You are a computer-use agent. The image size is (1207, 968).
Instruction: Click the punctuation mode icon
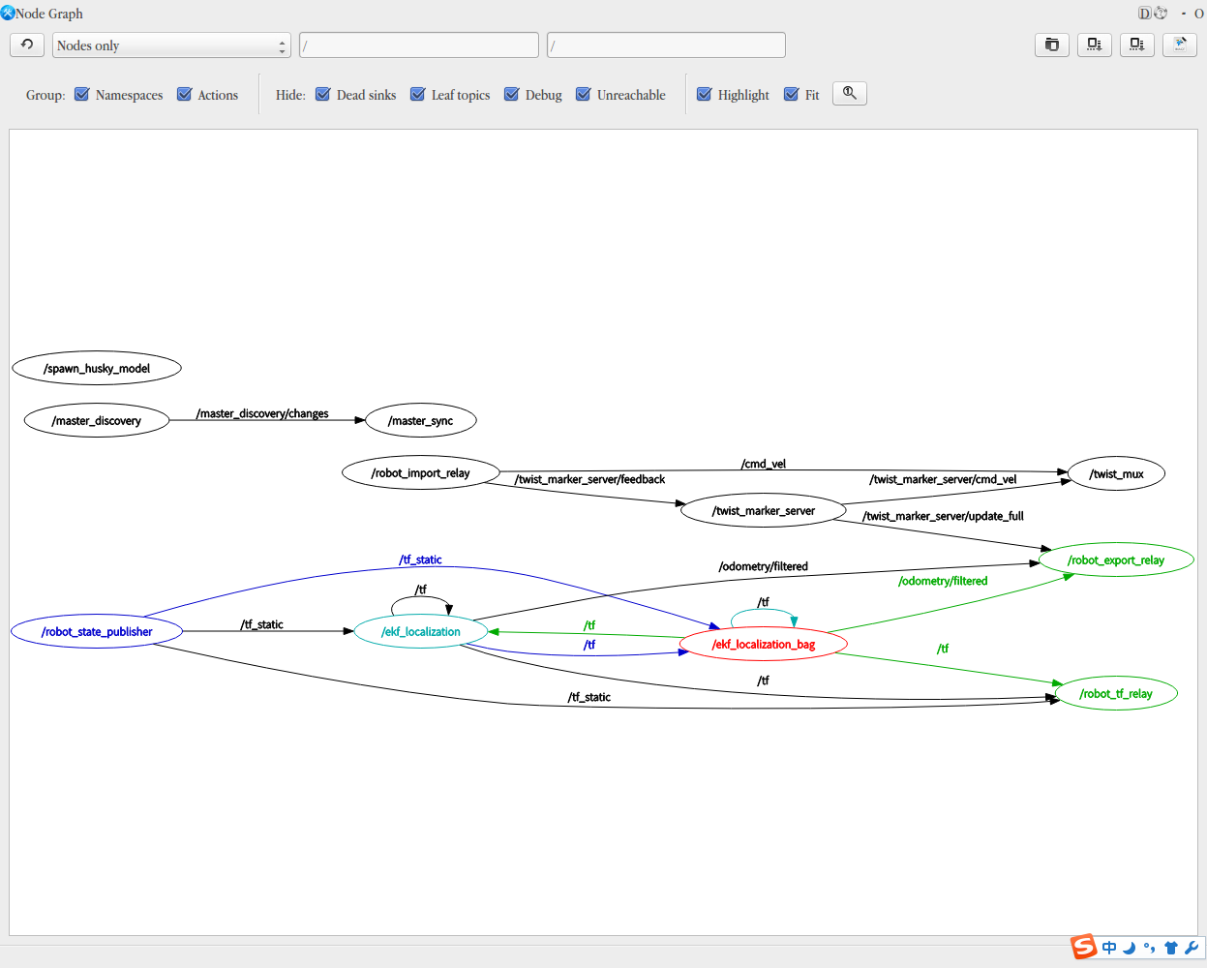coord(1149,948)
